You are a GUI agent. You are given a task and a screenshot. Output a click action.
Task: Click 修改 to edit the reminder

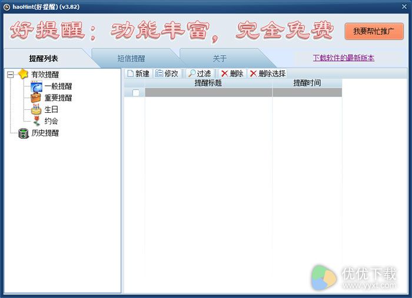167,73
